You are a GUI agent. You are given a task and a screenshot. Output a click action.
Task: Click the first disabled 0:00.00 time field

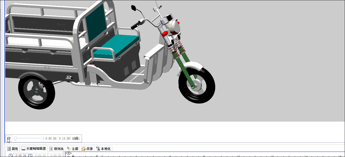pos(40,155)
